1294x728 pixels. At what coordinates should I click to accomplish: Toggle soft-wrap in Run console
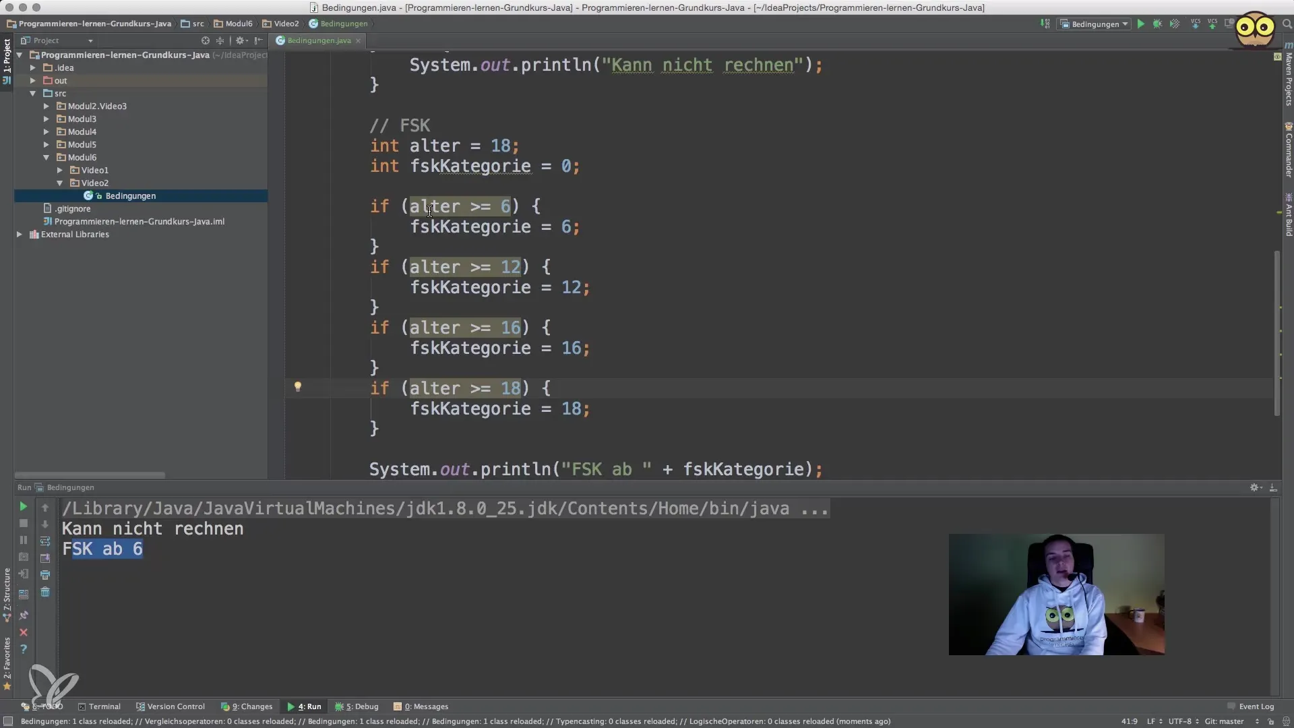(45, 541)
